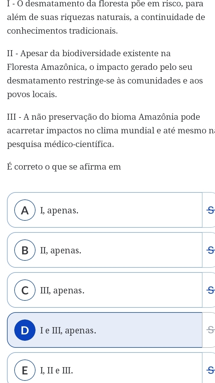
Task: Pick the answer text 'I, apenas.'
Action: [x=60, y=210]
